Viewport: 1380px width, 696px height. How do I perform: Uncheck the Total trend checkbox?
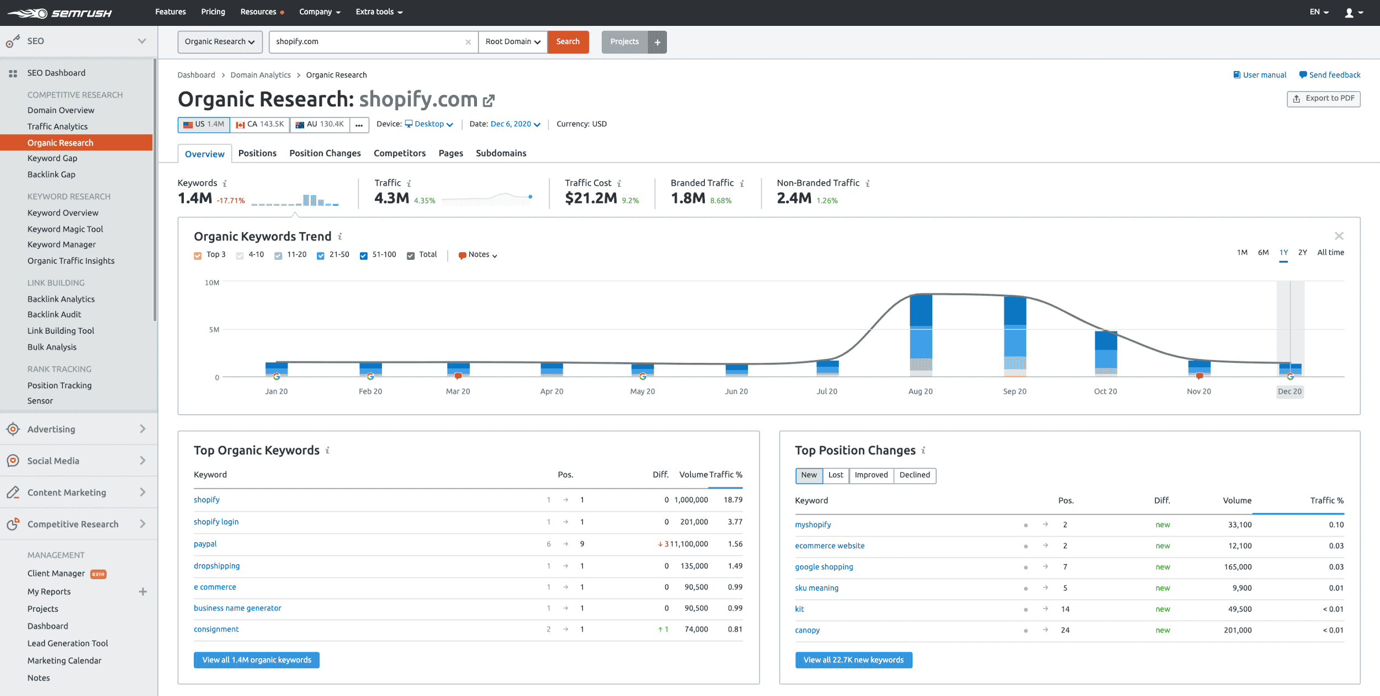click(411, 255)
